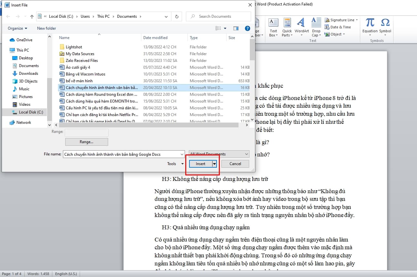
Task: Open Documents in navigation pane
Action: coord(25,66)
